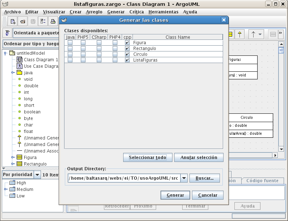Click the Project properties toolbar icon
The height and width of the screenshot is (221, 288).
click(x=43, y=21)
